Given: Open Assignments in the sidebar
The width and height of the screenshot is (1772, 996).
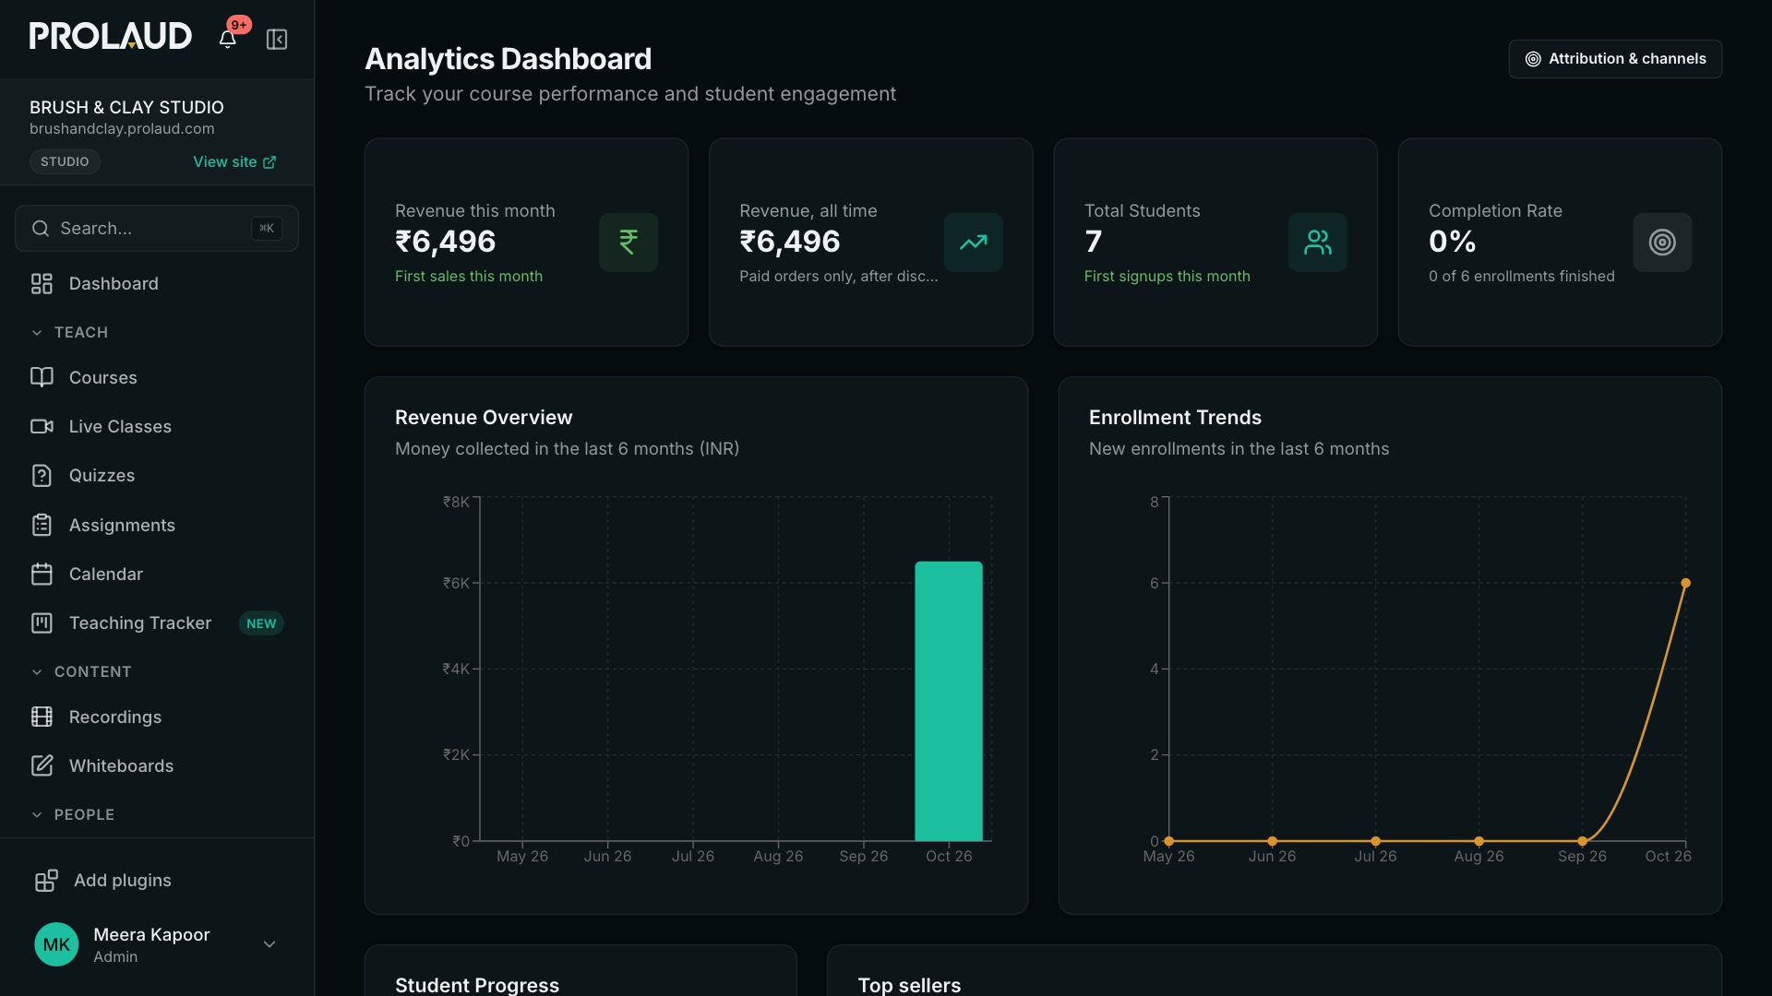Looking at the screenshot, I should pyautogui.click(x=157, y=525).
